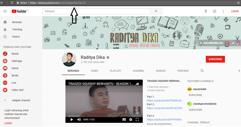This screenshot has height=127, width=241.
Task: Open the Part 1 youtu.be link
Action: [x=164, y=100]
